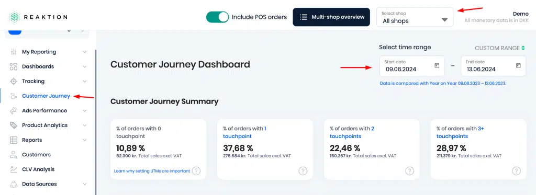Open the Select shop dropdown
This screenshot has width=536, height=195.
coord(415,17)
